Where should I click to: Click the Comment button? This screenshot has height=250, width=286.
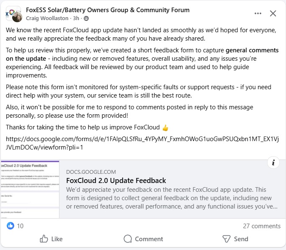coord(143,239)
